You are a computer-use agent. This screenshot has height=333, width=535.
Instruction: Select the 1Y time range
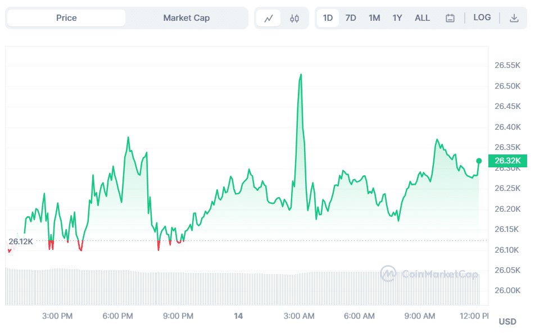(x=397, y=18)
